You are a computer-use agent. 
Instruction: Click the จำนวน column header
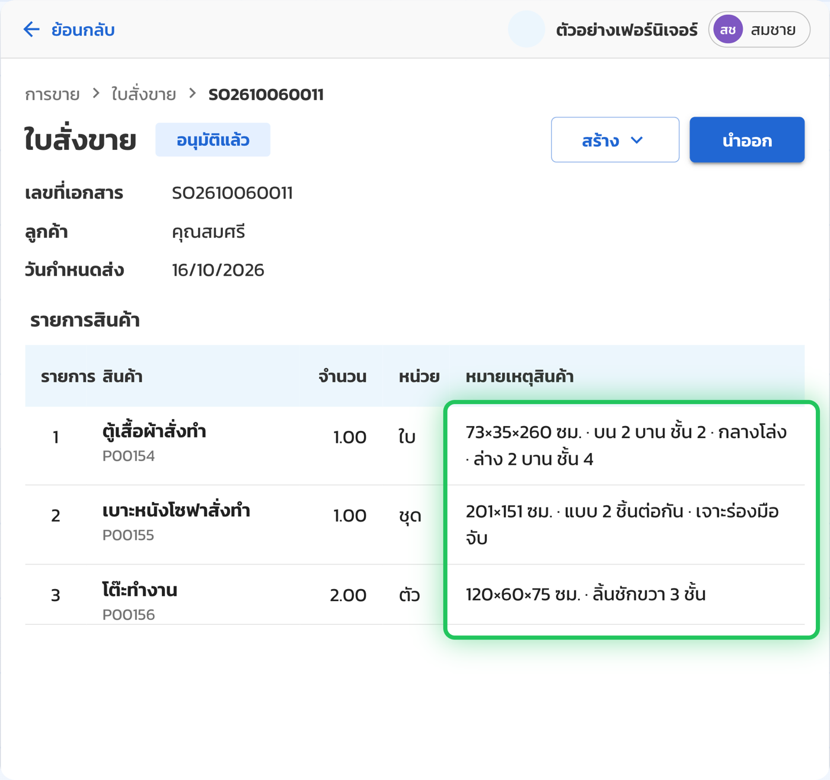pos(342,376)
